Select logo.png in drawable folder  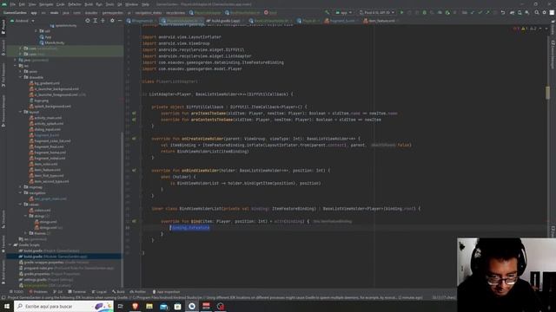38,101
